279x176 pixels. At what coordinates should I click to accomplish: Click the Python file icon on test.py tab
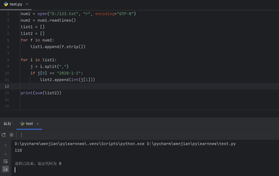tap(6, 4)
